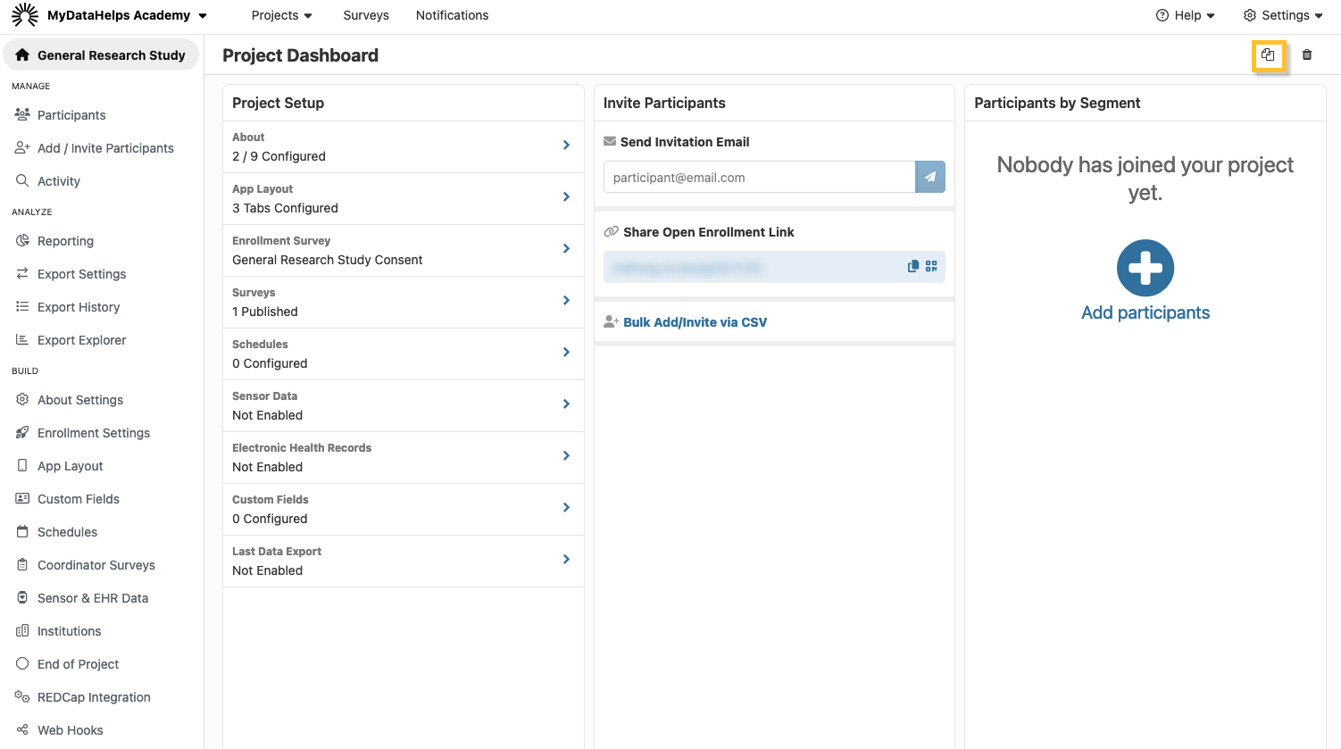The image size is (1341, 749).
Task: Copy the open enrollment link icon
Action: [912, 266]
